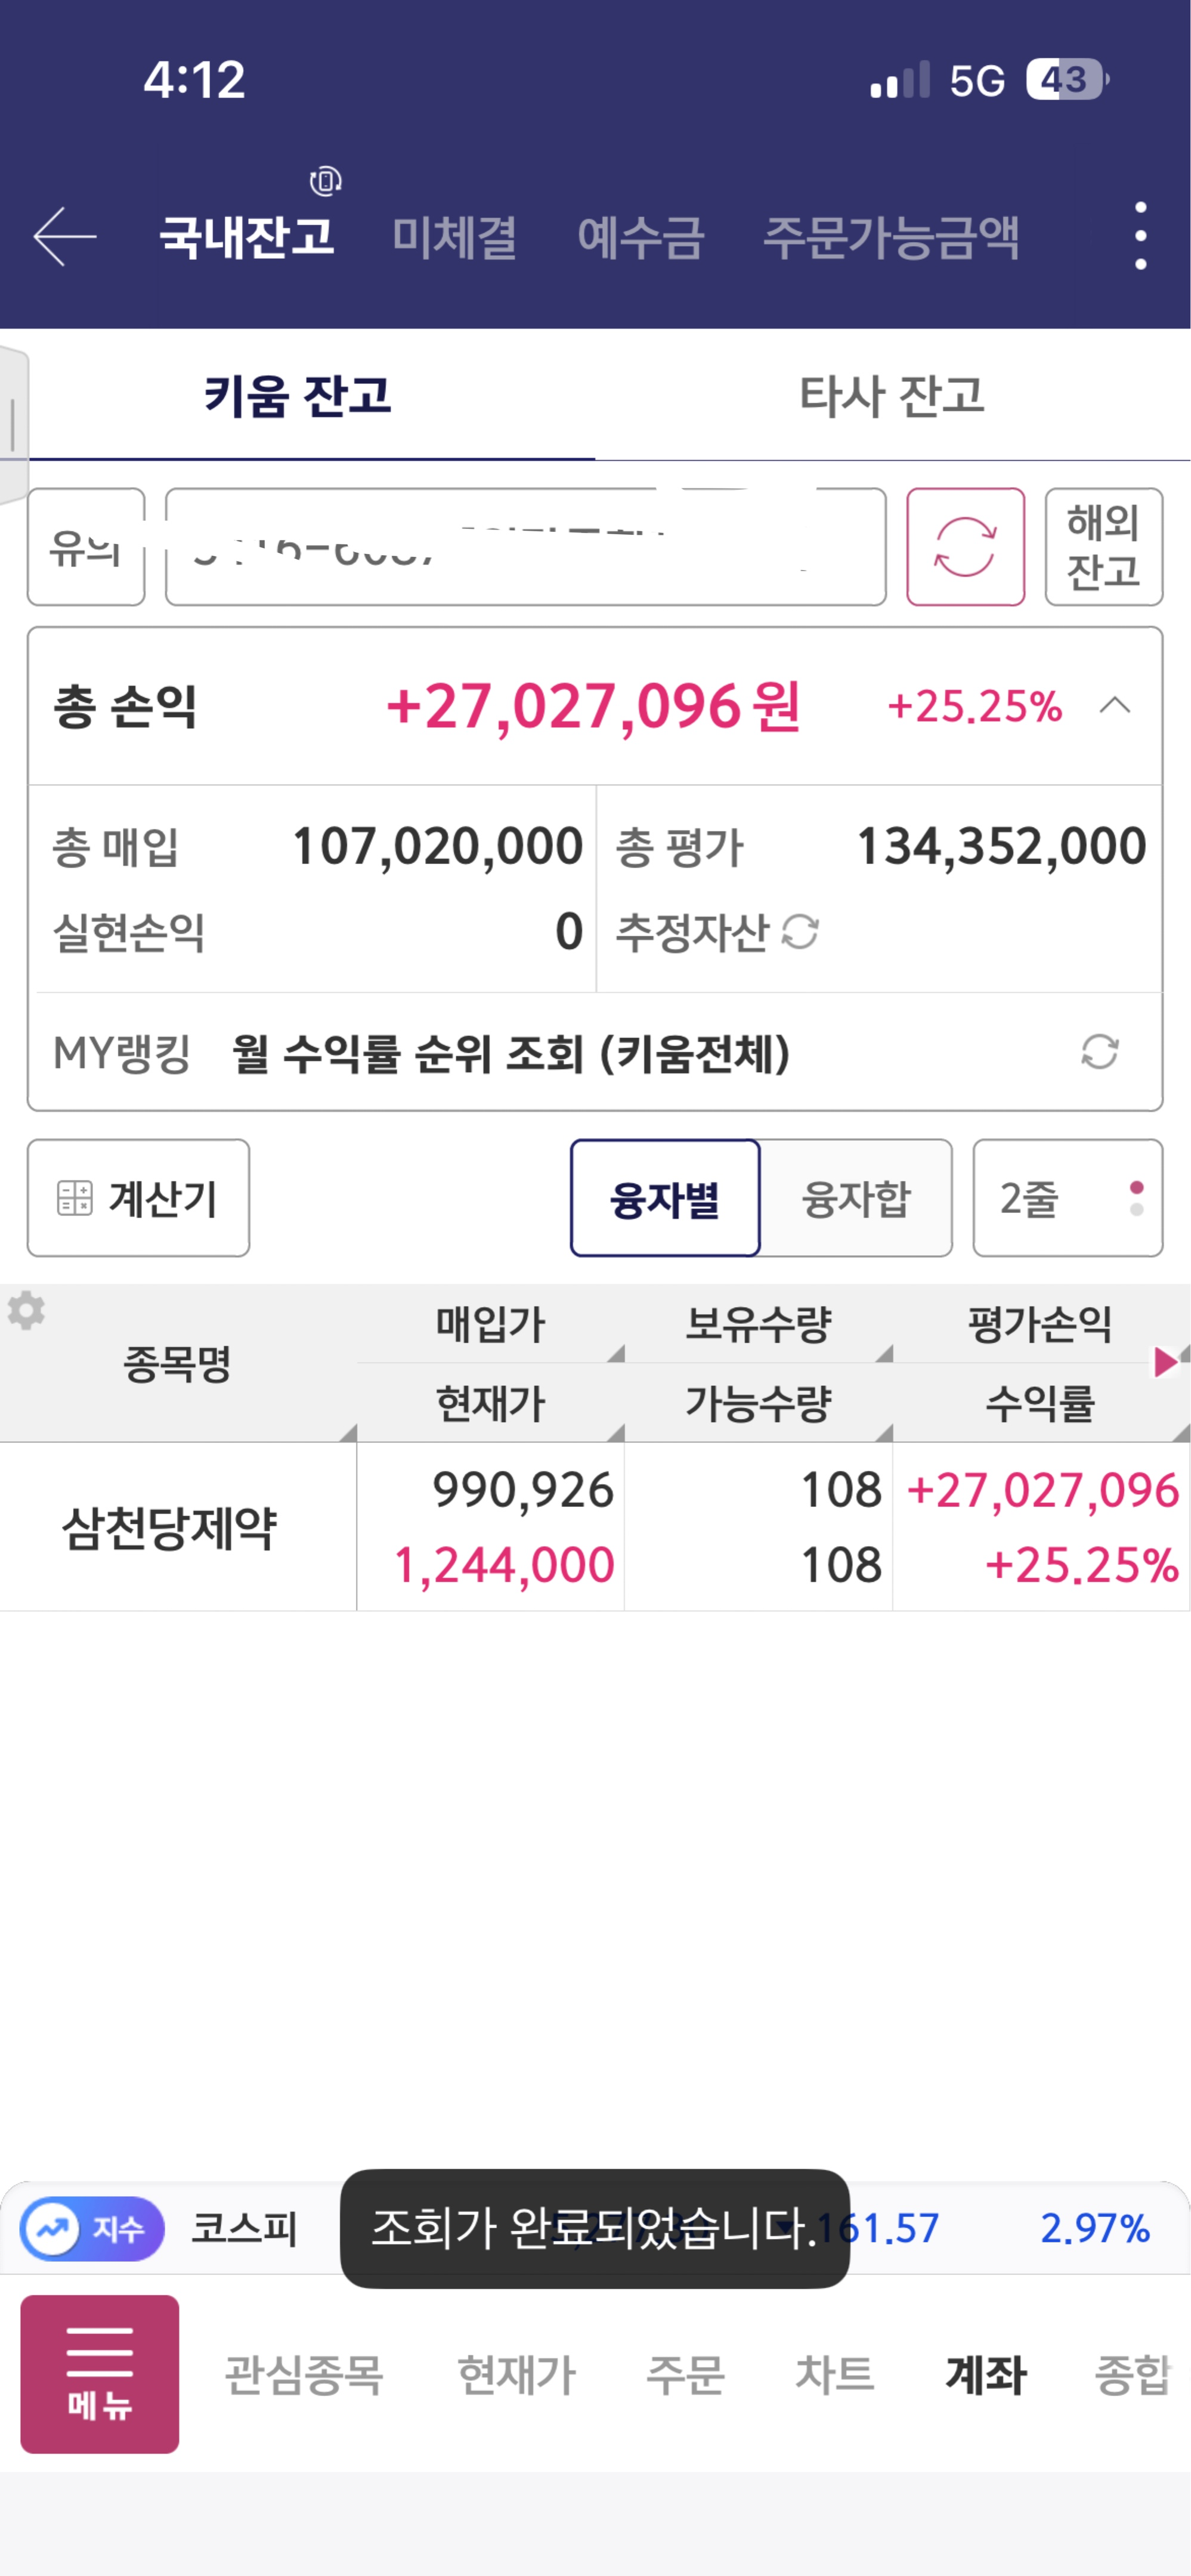Switch to the 융자합 view toggle

[x=856, y=1198]
